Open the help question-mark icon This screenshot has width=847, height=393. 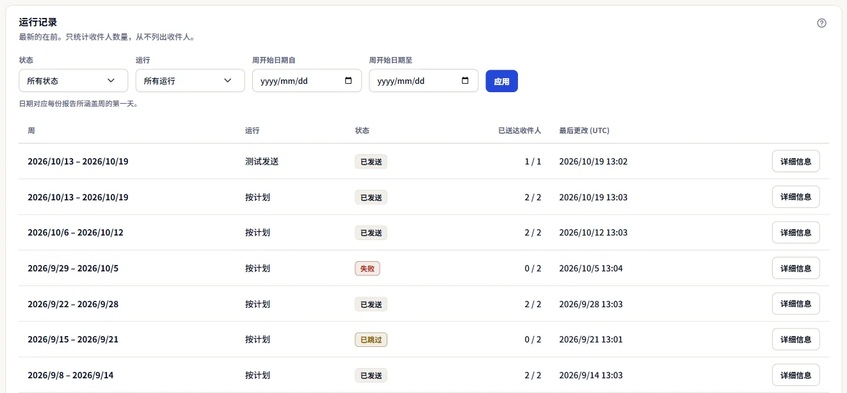pyautogui.click(x=822, y=23)
